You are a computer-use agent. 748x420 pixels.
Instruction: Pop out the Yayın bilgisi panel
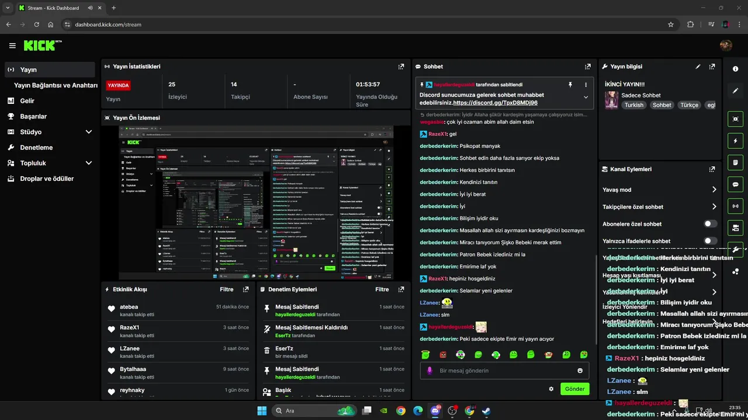pyautogui.click(x=712, y=66)
